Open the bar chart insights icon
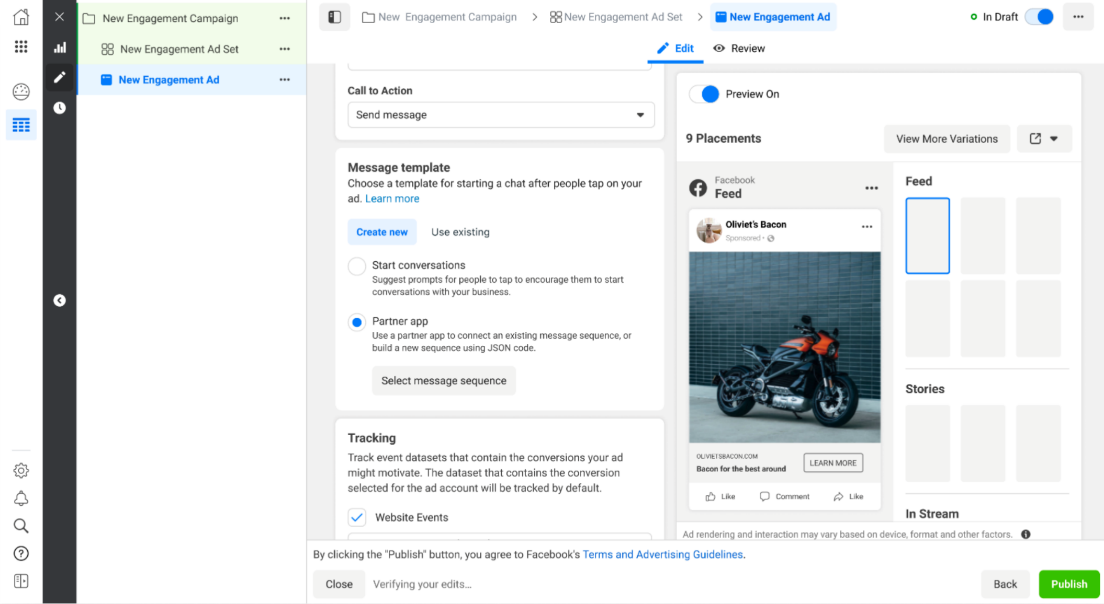The height and width of the screenshot is (604, 1104). [x=60, y=48]
